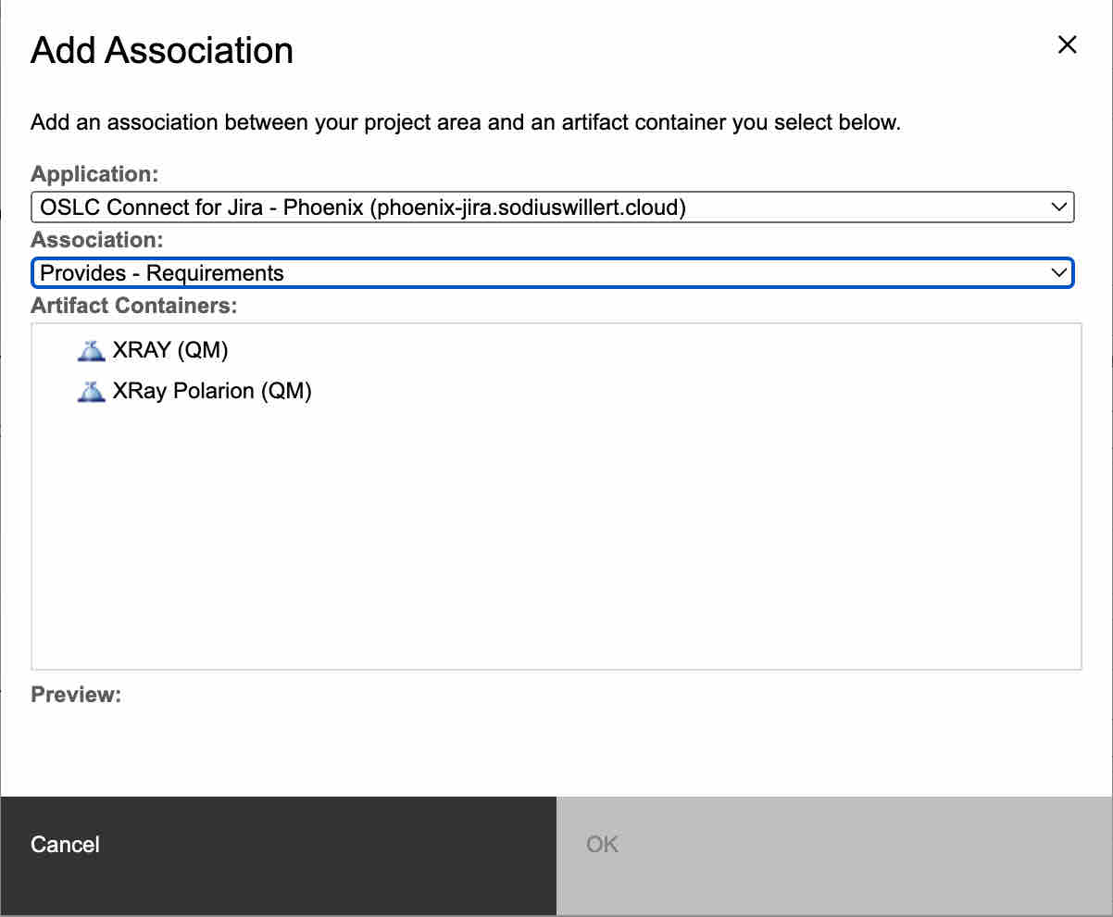Click the Association dropdown chevron arrow
The image size is (1113, 917).
click(1059, 273)
